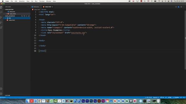This screenshot has width=186, height=104.
Task: Open the Go menu
Action: pyautogui.click(x=32, y=1)
